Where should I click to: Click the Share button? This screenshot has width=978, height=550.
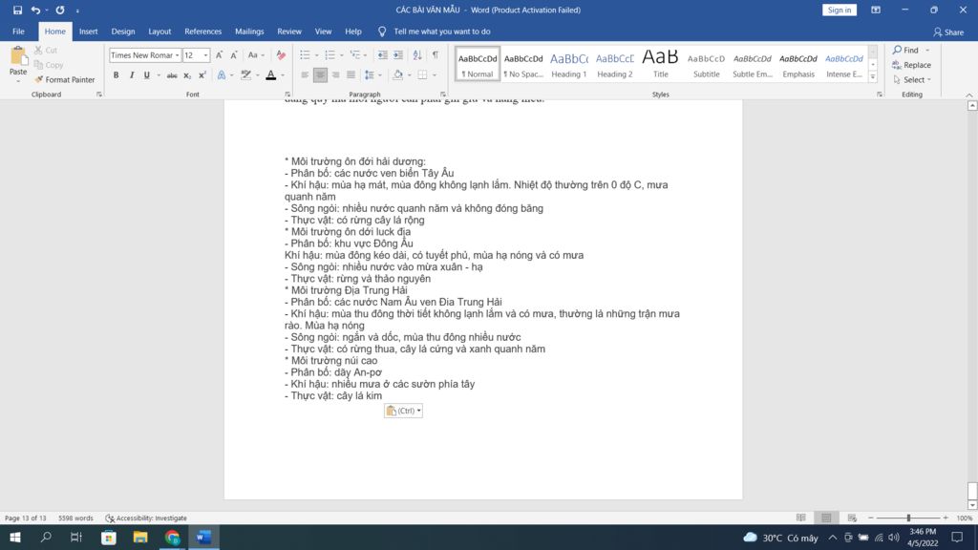[948, 32]
